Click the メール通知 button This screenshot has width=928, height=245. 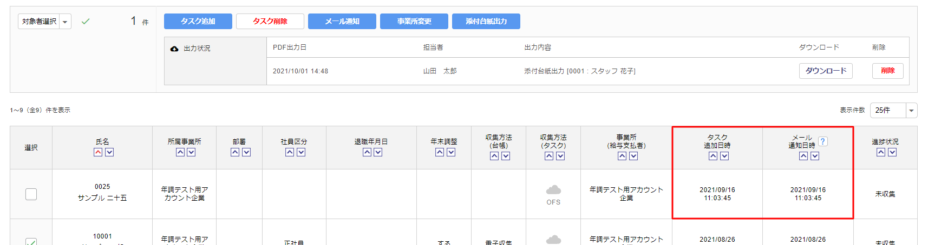point(342,21)
